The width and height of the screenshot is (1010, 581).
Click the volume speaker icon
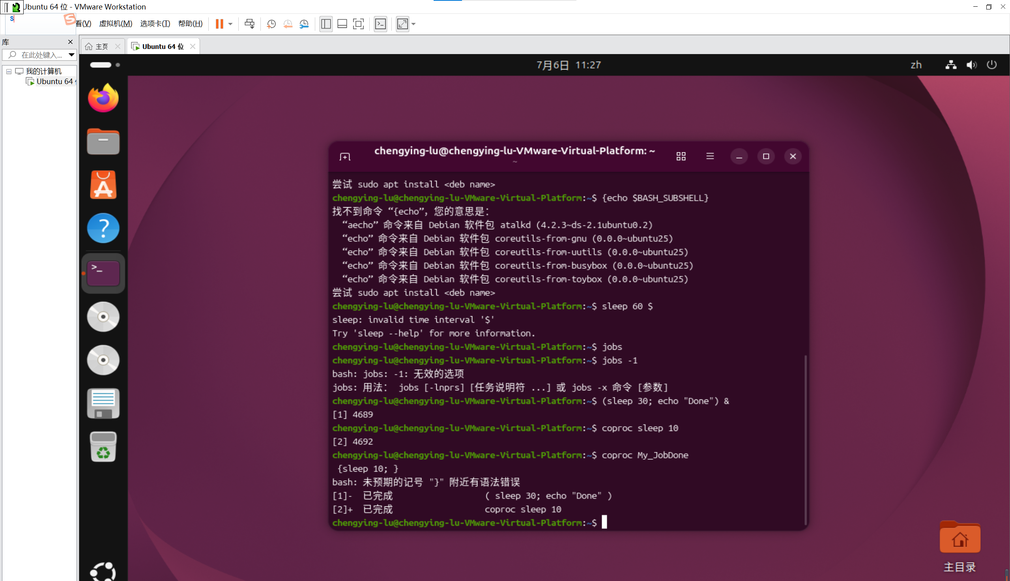pyautogui.click(x=971, y=65)
